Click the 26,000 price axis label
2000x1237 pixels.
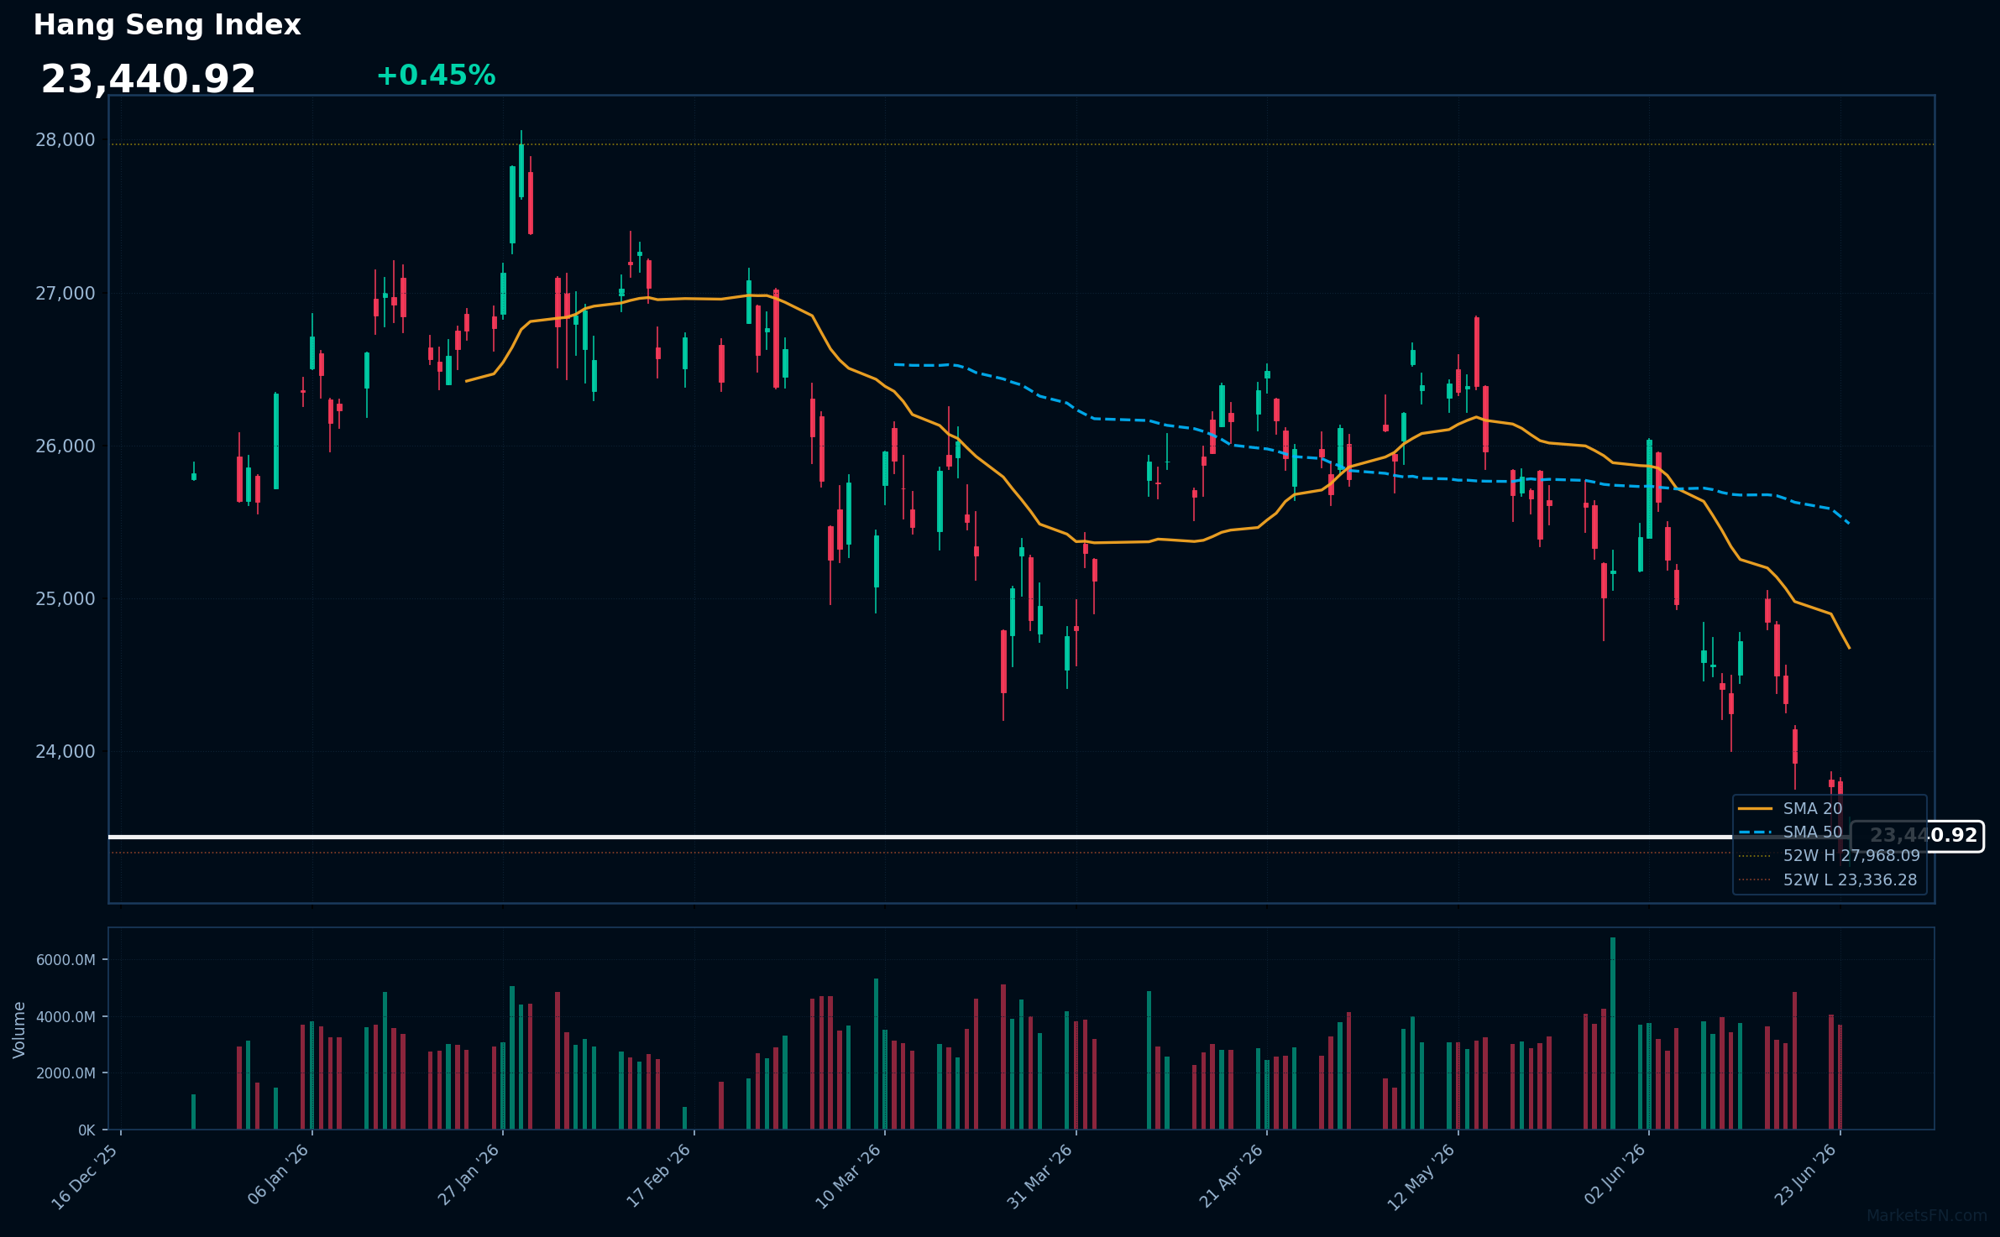click(x=65, y=446)
